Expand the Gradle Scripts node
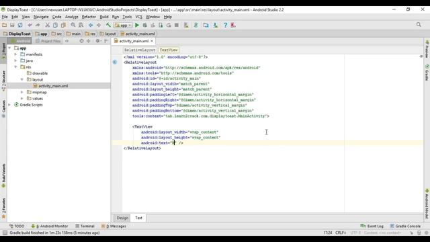This screenshot has height=242, width=430. 9,105
